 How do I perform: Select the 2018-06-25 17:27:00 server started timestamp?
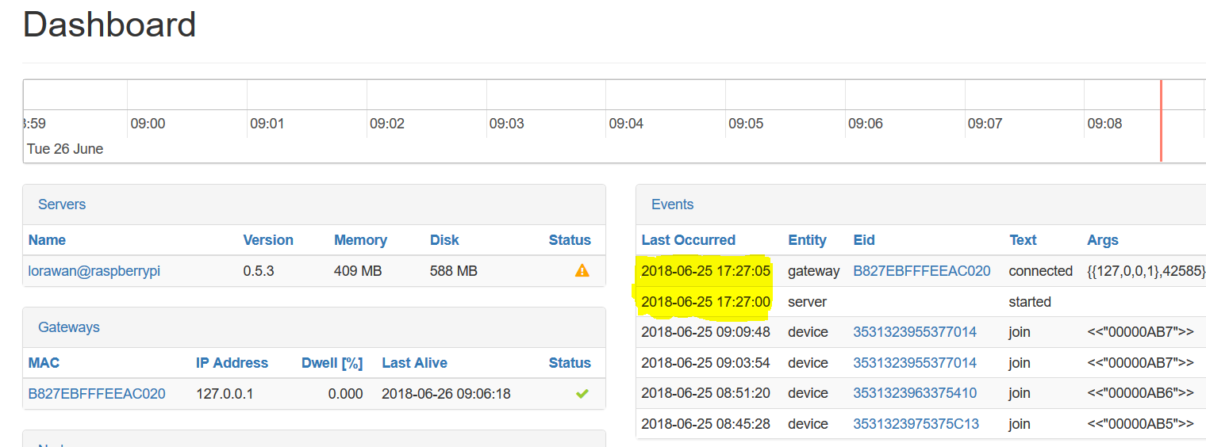[x=705, y=302]
